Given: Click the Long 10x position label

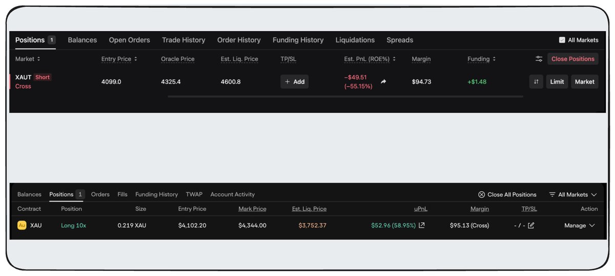Looking at the screenshot, I should coord(73,225).
